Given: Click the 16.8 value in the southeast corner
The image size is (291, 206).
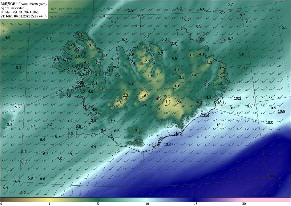Looking at the screenshot, I should [x=272, y=176].
